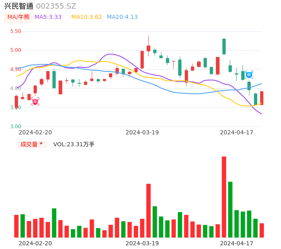Select the 成交量 volume indicator label
The image size is (281, 249).
click(x=29, y=144)
